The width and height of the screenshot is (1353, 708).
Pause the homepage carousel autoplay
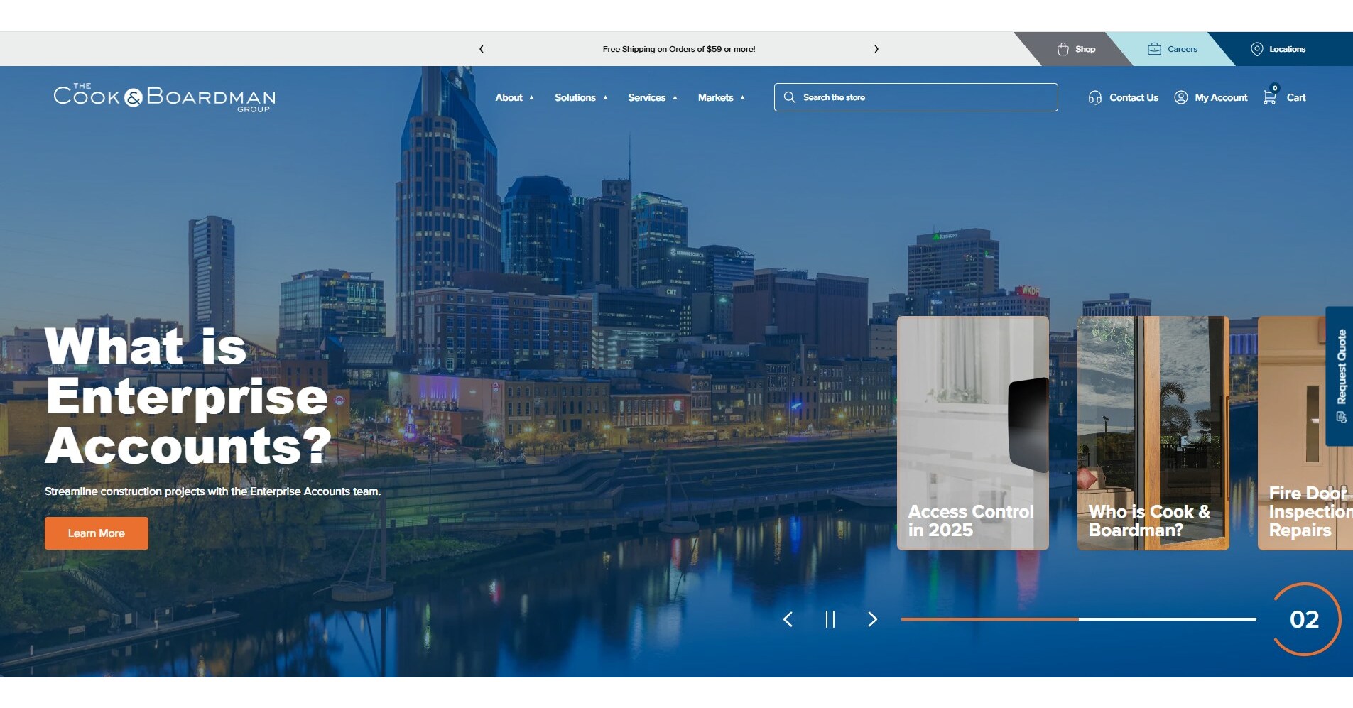[x=830, y=619]
